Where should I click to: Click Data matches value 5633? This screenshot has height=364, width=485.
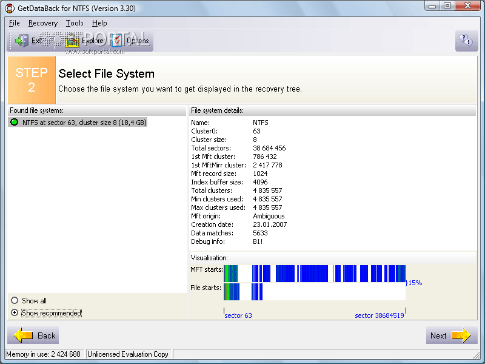point(260,233)
